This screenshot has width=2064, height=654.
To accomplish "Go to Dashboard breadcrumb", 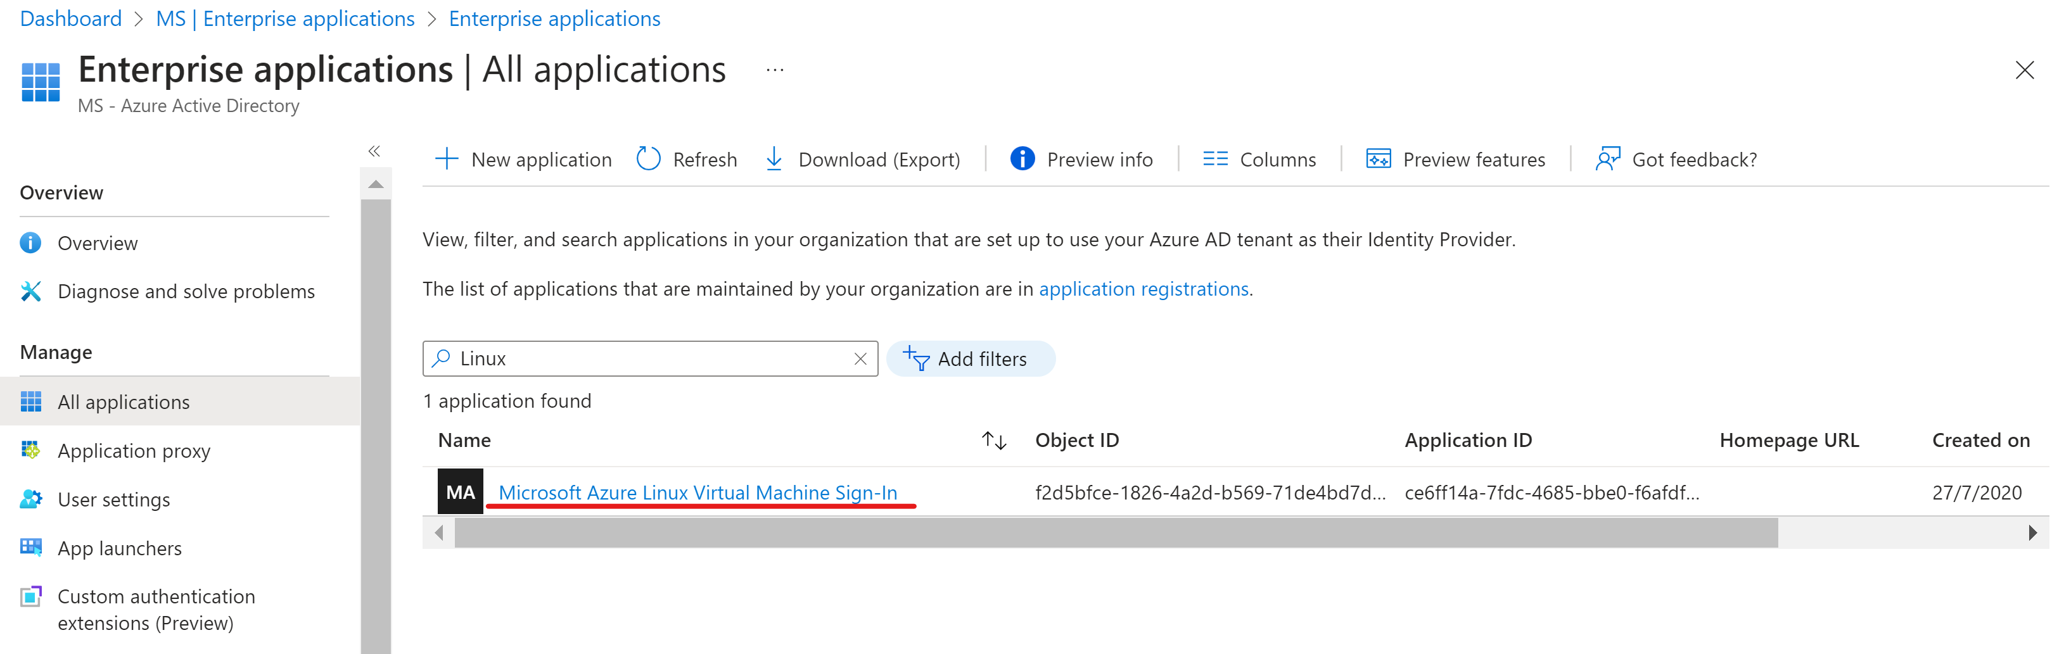I will (x=70, y=18).
